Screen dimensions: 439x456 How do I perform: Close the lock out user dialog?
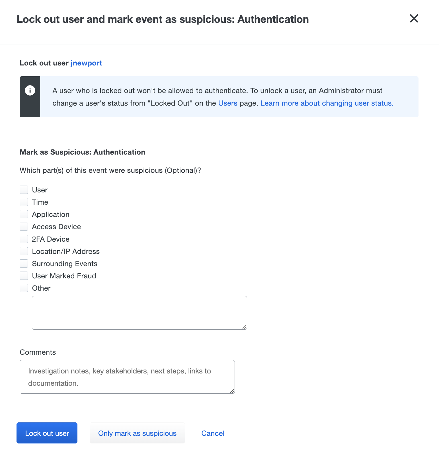(414, 19)
